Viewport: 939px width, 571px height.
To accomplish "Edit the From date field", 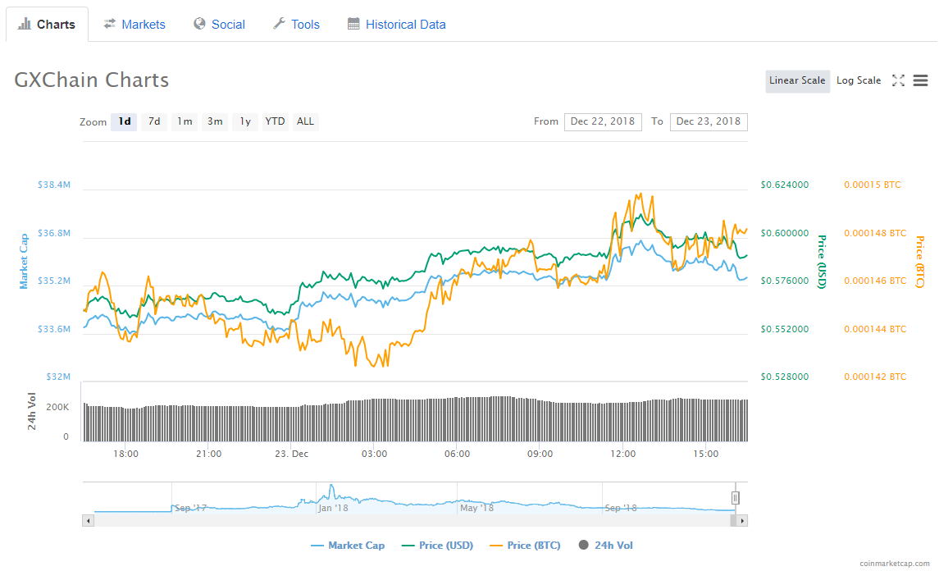I will click(603, 121).
